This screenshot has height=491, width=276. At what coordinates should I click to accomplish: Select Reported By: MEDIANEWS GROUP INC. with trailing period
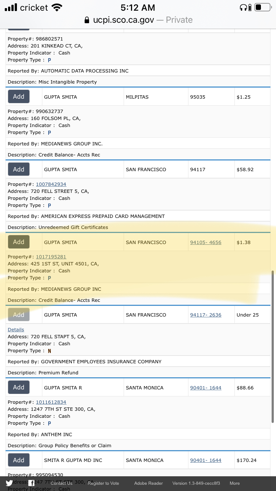click(x=55, y=144)
